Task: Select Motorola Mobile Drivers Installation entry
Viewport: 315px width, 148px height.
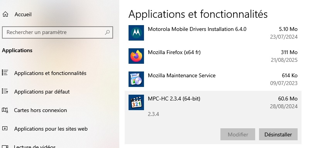Action: click(213, 33)
